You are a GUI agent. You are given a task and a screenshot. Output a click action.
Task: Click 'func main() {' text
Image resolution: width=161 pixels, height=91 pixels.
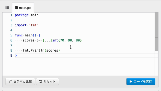(28, 35)
